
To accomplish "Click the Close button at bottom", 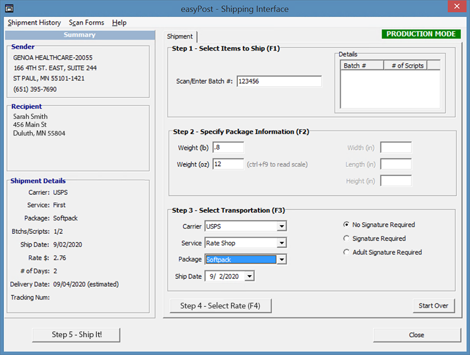I will [417, 335].
